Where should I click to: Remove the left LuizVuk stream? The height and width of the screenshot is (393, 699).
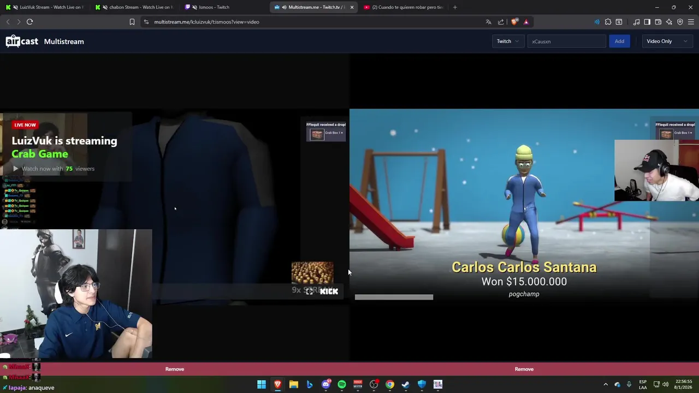175,369
